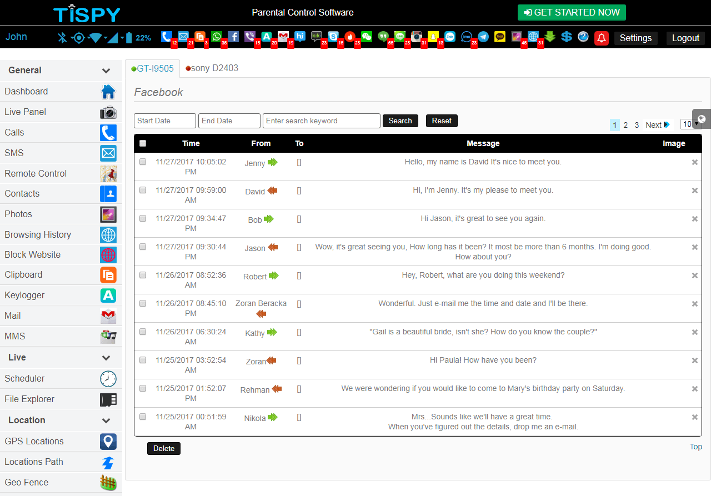
Task: Check the box for Jason's message row
Action: coord(143,247)
